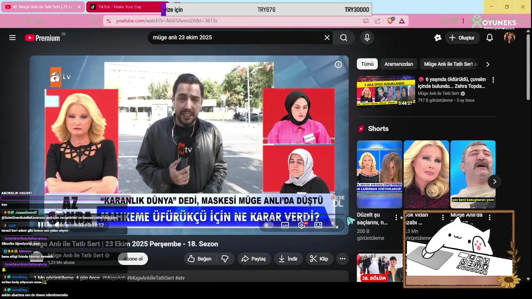
Task: Open options for 6 yaşında öldürüldü video
Action: tap(493, 80)
